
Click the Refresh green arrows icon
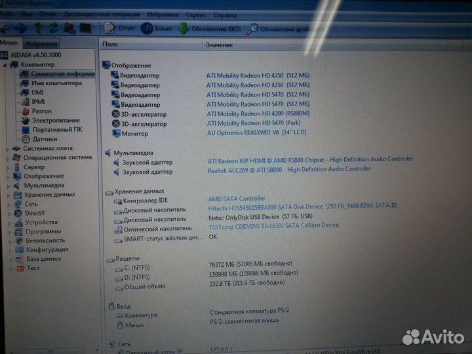click(53, 28)
